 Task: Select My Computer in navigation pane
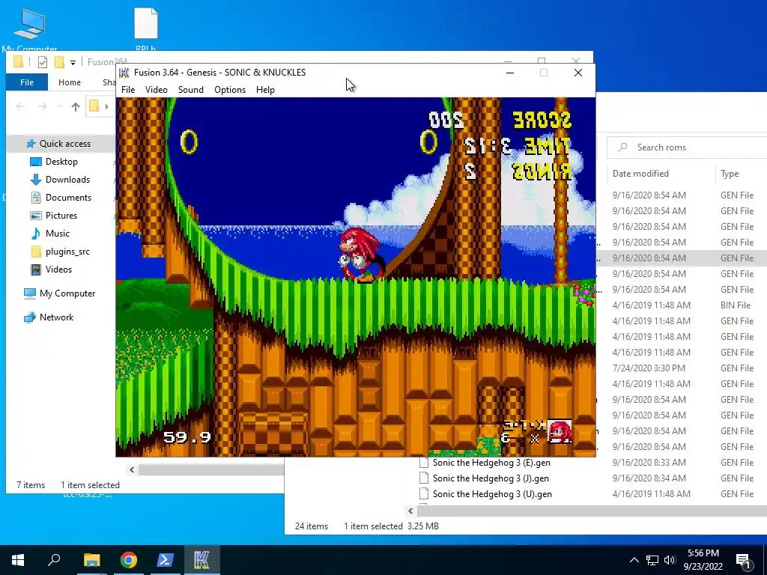tap(61, 293)
